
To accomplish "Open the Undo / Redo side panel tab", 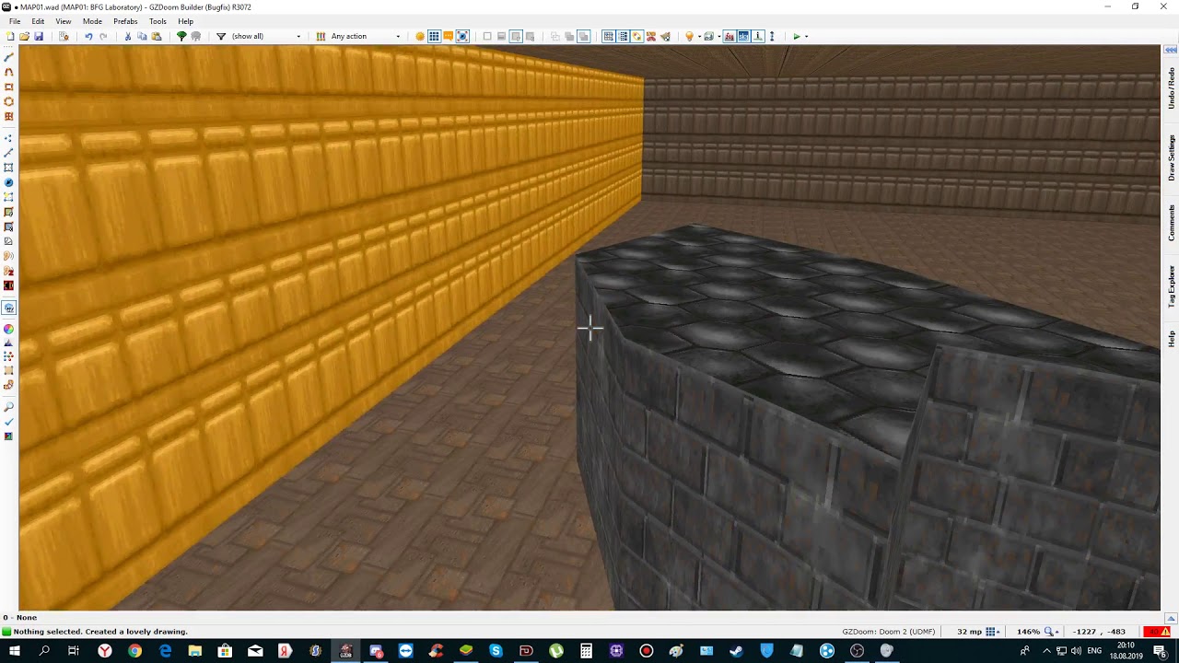I will pos(1172,87).
